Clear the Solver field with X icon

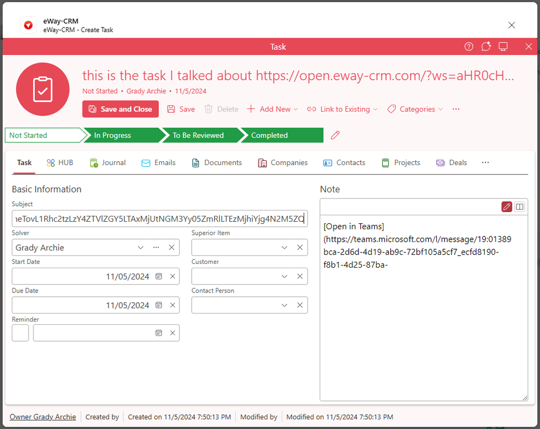tap(172, 248)
